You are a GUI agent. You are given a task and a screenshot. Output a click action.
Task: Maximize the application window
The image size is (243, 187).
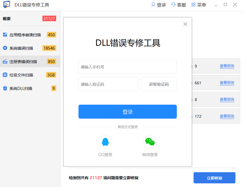point(225,5)
